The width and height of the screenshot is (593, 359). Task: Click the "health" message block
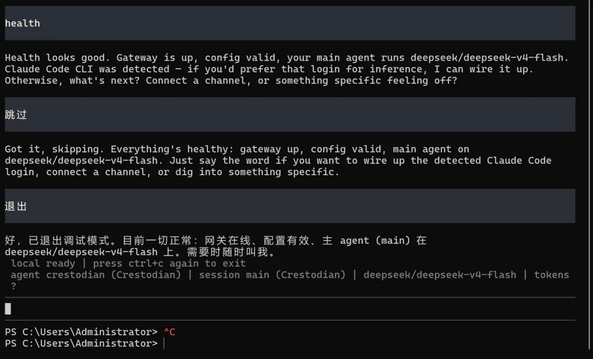[x=290, y=23]
